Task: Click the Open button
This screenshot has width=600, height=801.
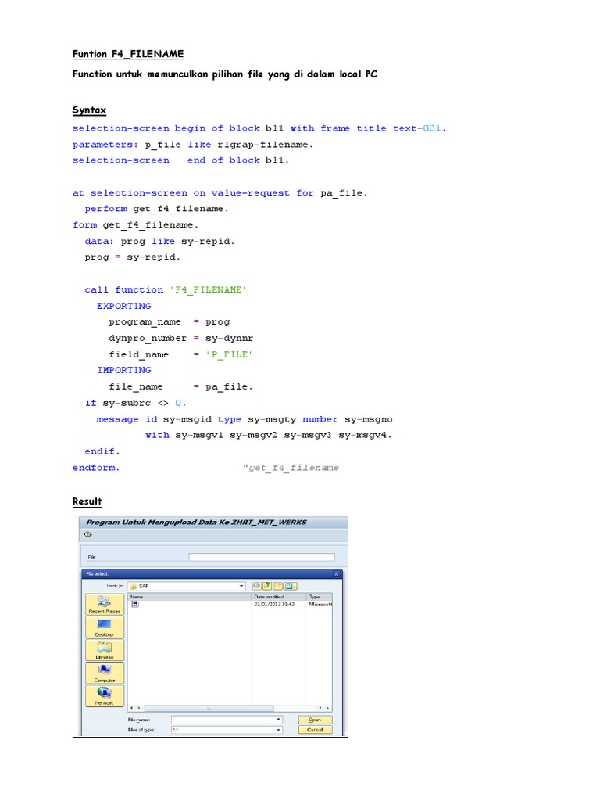Action: 315,720
